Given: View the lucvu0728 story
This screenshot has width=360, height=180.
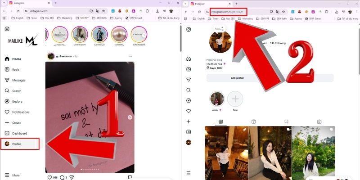Looking at the screenshot, I should click(x=99, y=35).
